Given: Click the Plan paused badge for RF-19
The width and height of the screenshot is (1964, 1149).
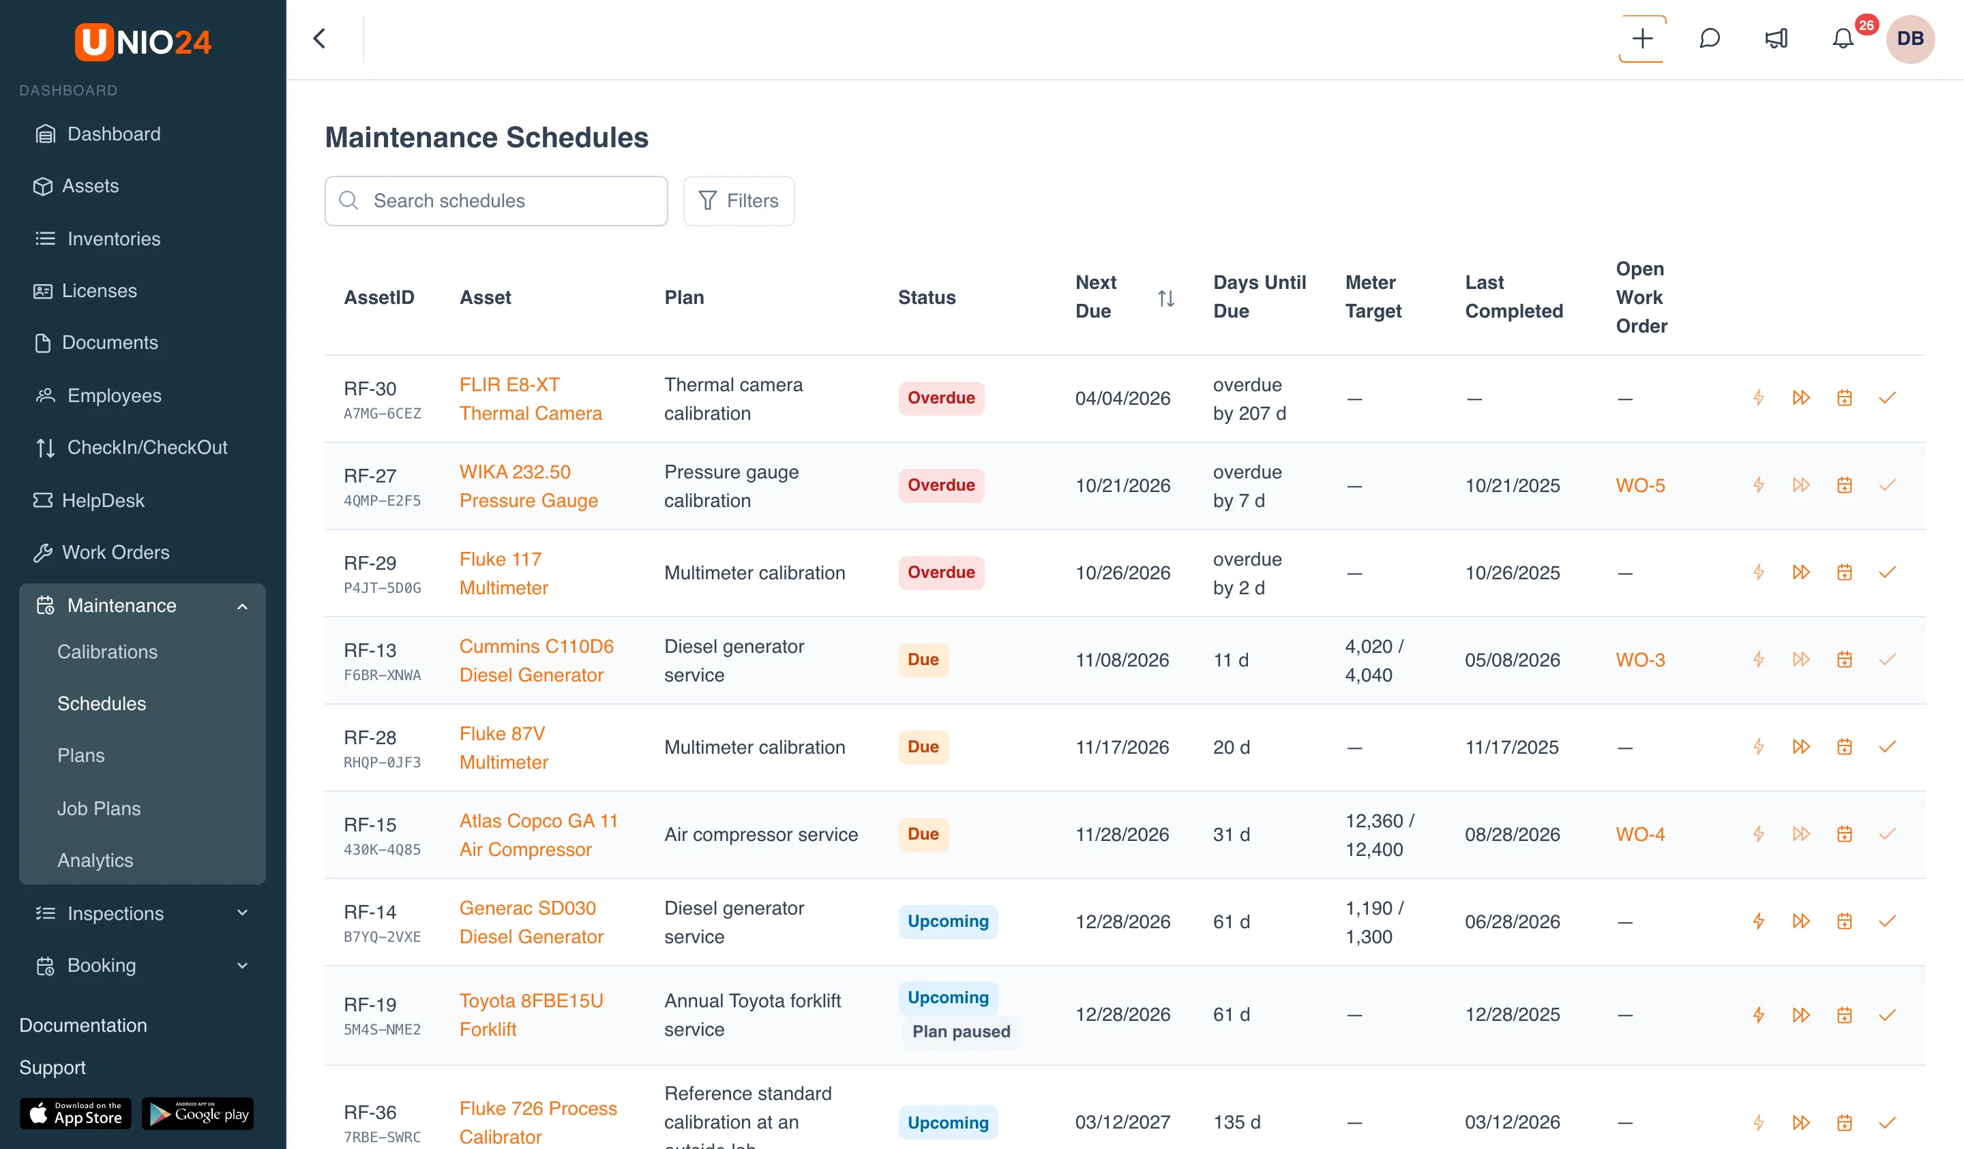Looking at the screenshot, I should click(960, 1031).
